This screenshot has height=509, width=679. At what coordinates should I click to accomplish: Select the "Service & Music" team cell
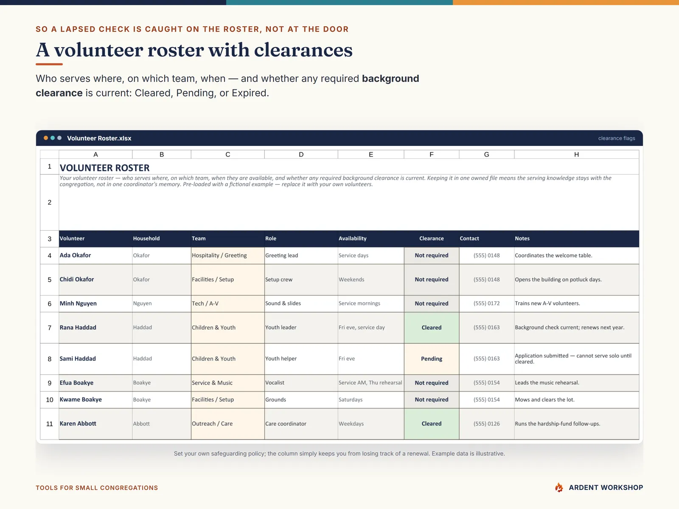pyautogui.click(x=228, y=383)
